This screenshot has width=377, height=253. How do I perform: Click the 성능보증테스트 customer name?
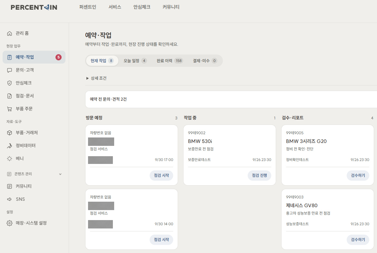(x=297, y=224)
